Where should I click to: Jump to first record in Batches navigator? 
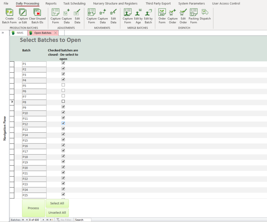(23, 220)
